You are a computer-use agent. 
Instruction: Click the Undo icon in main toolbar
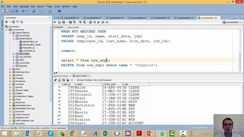click(23, 11)
